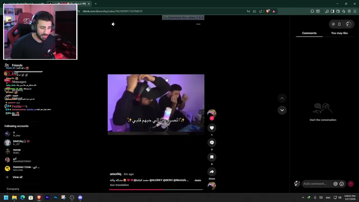
Task: Click See translation under caption
Action: (119, 185)
